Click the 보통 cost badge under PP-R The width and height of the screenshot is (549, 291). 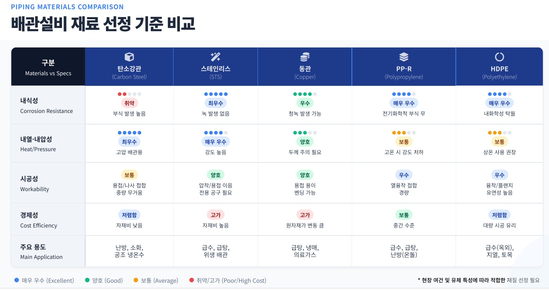[403, 215]
